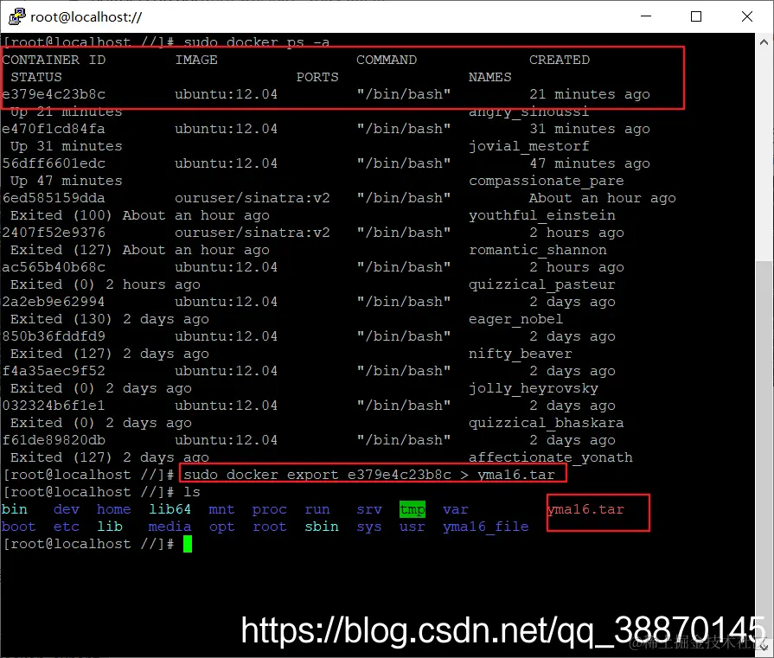This screenshot has width=774, height=658.
Task: Click container ID e470f1cd84fa
Action: [54, 128]
